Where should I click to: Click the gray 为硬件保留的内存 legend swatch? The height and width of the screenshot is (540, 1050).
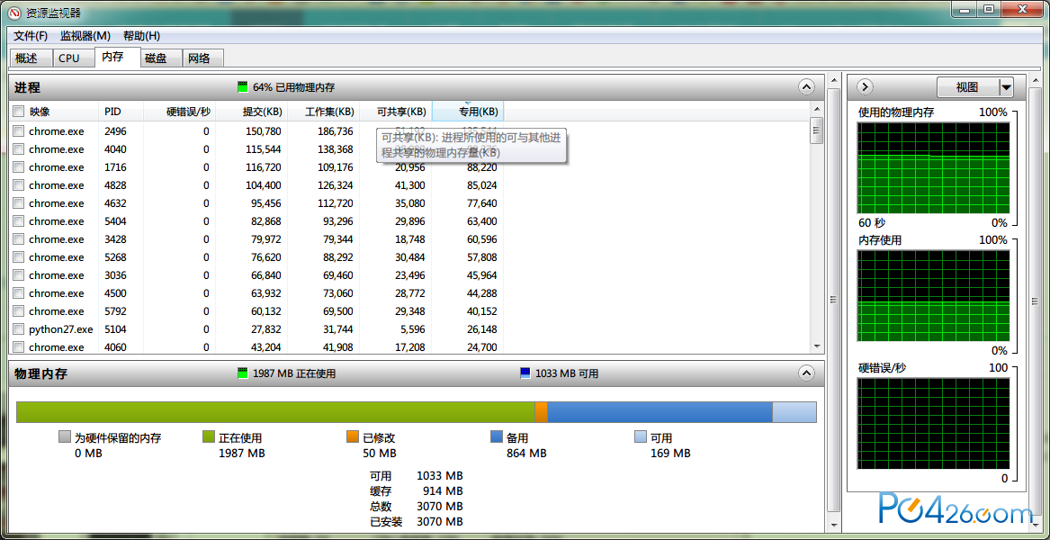pos(64,437)
